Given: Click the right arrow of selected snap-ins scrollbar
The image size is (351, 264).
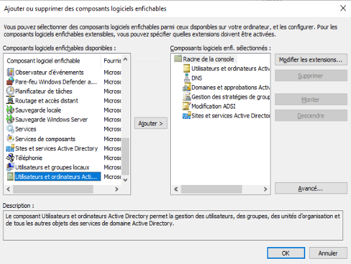Looking at the screenshot, I should (x=265, y=189).
